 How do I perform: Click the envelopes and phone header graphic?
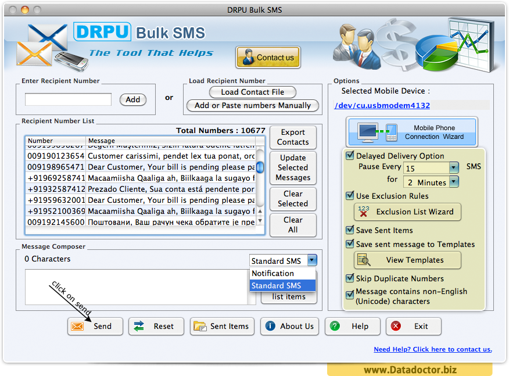pyautogui.click(x=52, y=48)
